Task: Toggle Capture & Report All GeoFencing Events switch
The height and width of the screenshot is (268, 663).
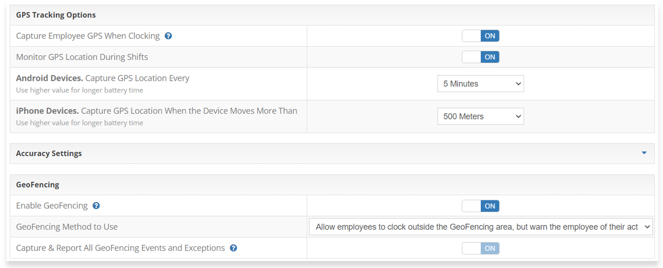Action: tap(480, 248)
